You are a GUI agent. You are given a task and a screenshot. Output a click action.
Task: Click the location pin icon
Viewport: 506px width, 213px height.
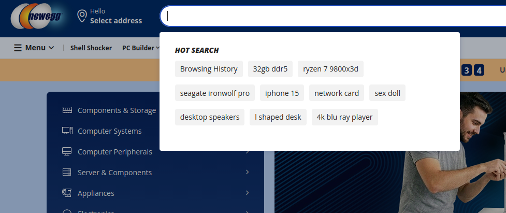(82, 16)
